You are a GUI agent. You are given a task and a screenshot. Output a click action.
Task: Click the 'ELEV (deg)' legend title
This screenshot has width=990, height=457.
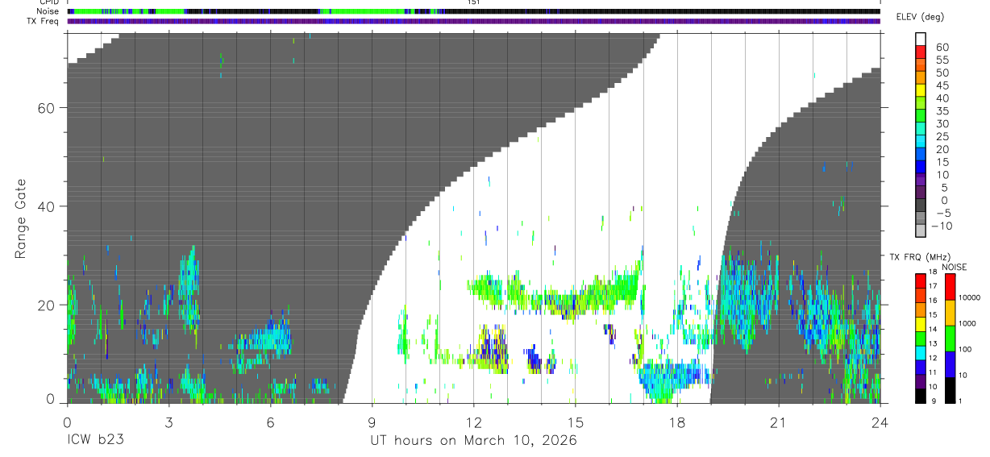point(919,17)
